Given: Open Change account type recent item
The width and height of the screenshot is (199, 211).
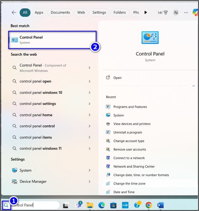Looking at the screenshot, I should coord(125,141).
